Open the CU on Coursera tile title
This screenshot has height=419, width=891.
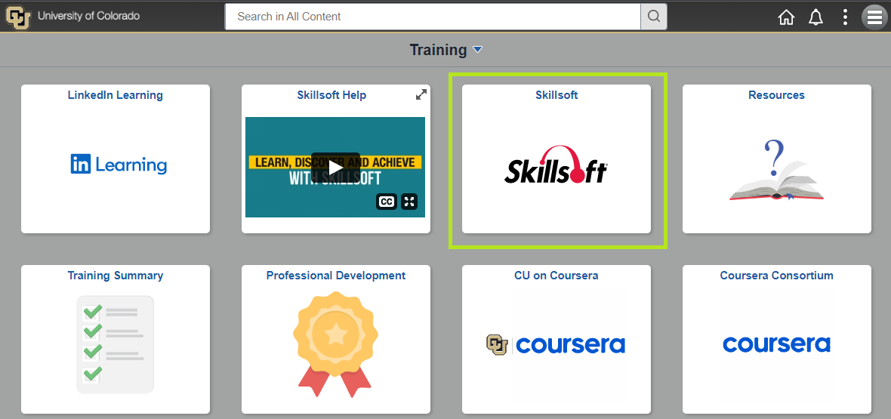coord(556,275)
